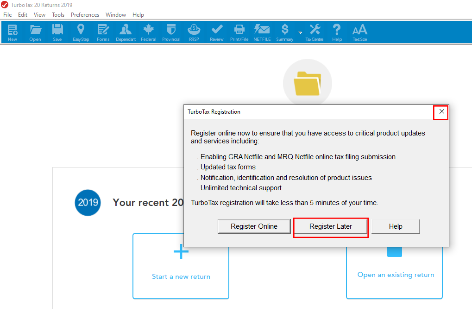472x309 pixels.
Task: Close the TurboTax Registration dialog
Action: point(441,112)
